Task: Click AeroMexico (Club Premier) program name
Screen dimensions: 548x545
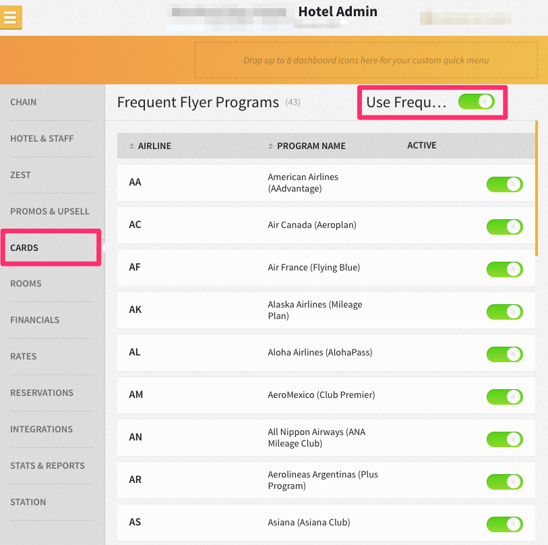Action: pos(322,395)
